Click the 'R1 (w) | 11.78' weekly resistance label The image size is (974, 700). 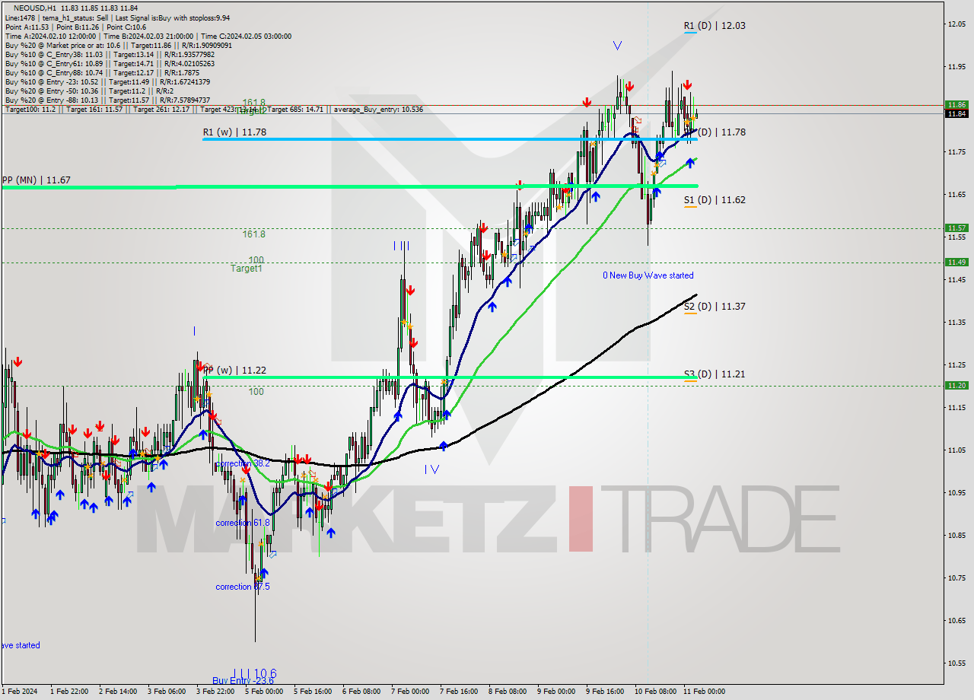[x=234, y=132]
